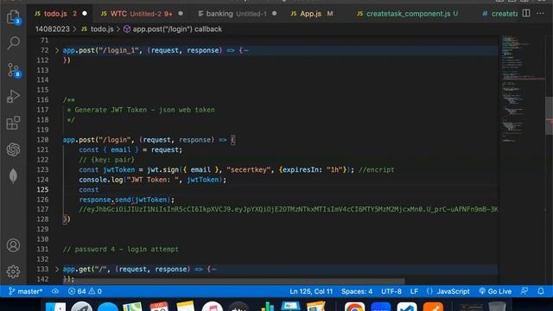This screenshot has height=311, width=553.
Task: Click the "const" text on line 125
Action: pyautogui.click(x=88, y=190)
